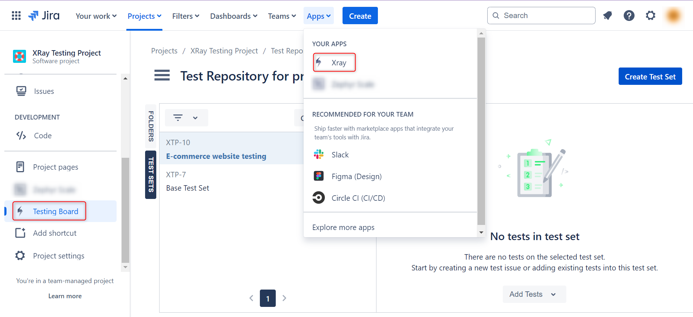
Task: Open the Help question mark icon
Action: point(629,16)
